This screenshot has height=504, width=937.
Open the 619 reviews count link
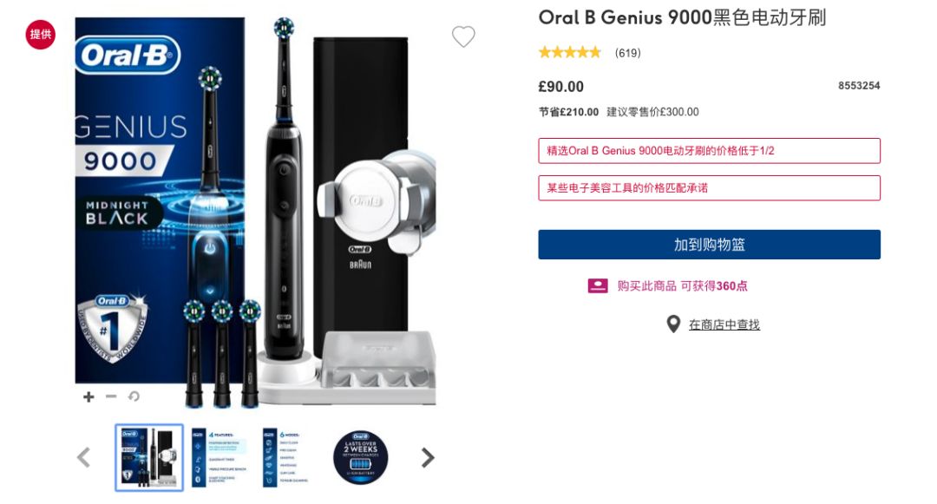click(x=627, y=53)
